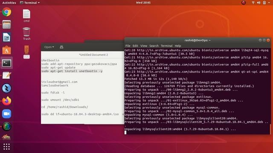
Task: Click the battery status icon
Action: tap(264, 3)
